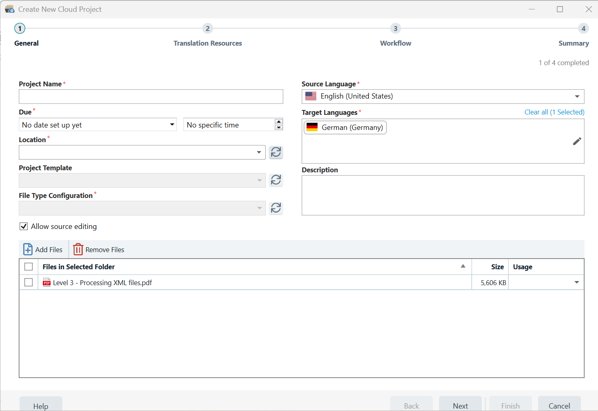Go to the Translation Resources step
The image size is (598, 411).
coord(207,29)
